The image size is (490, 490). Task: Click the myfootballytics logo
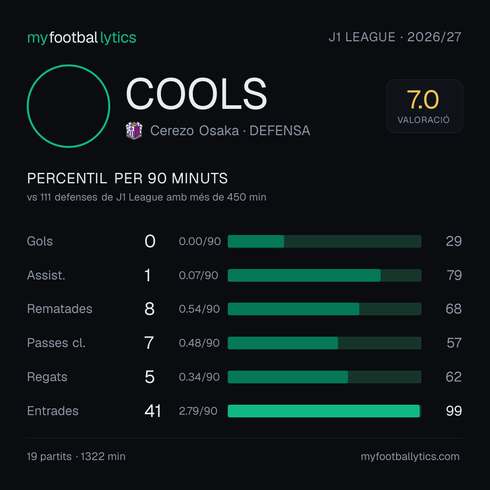(82, 38)
